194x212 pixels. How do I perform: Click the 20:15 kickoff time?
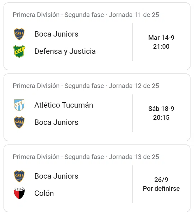pos(161,118)
